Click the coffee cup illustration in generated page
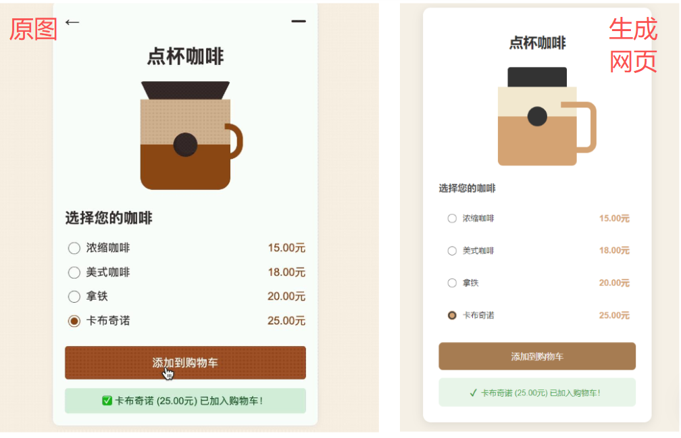The image size is (681, 438). tap(547, 116)
